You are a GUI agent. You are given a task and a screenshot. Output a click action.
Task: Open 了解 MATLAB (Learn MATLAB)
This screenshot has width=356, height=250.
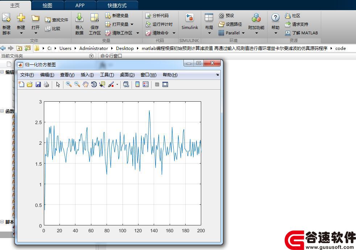[301, 33]
